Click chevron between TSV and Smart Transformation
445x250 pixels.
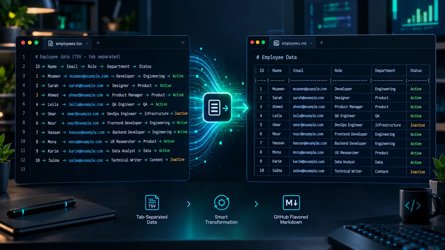pos(189,204)
